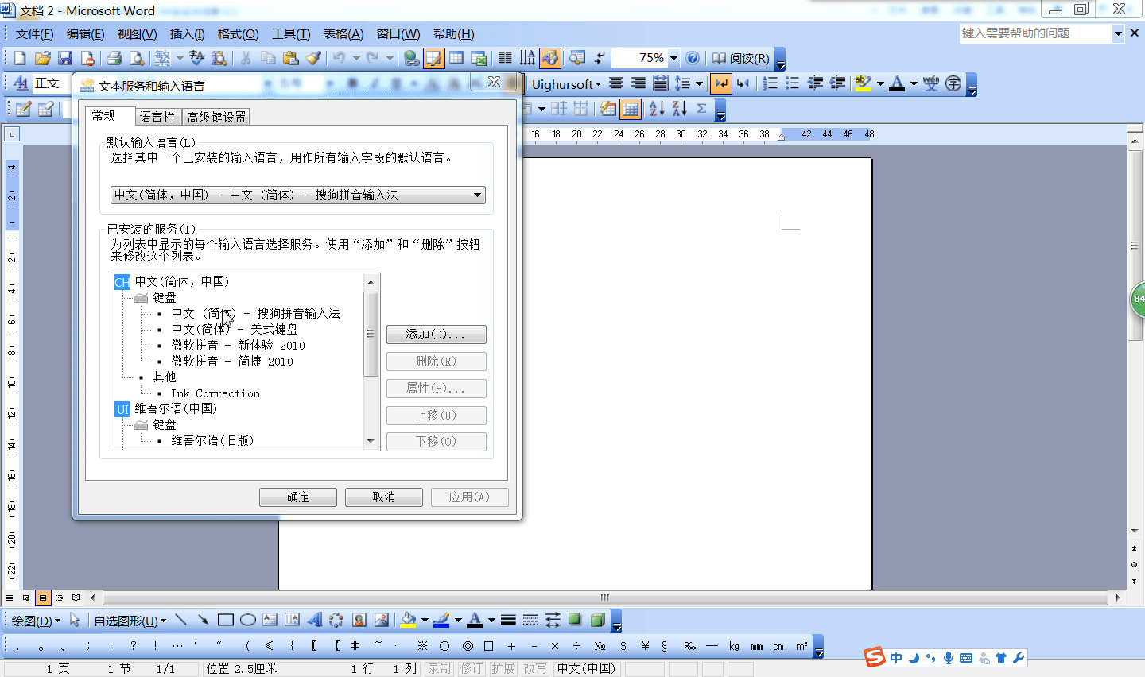Click the Columns icon in the toolbar

click(x=505, y=58)
